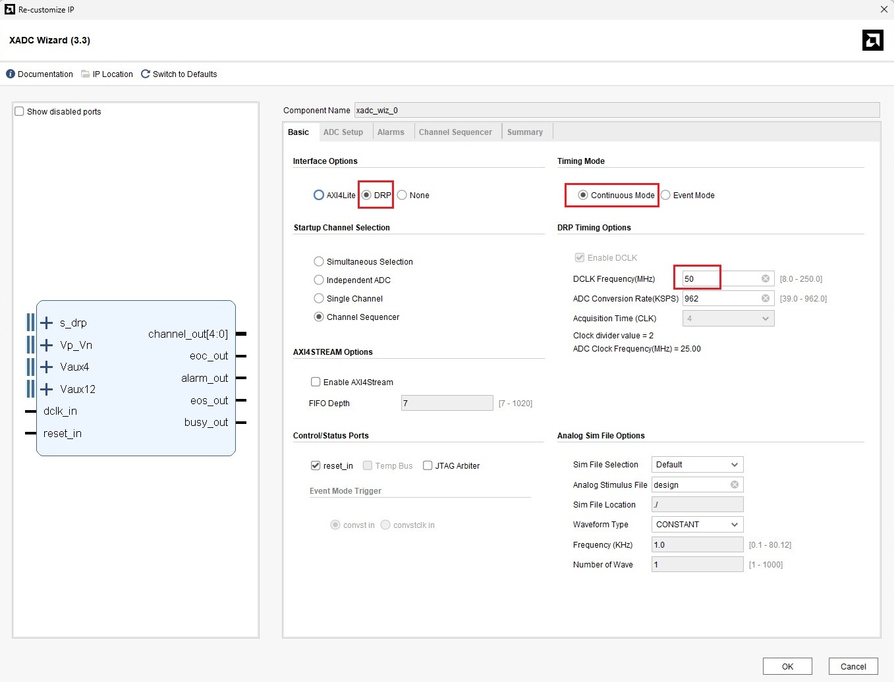
Task: Enable Show disabled ports checkbox
Action: [20, 112]
